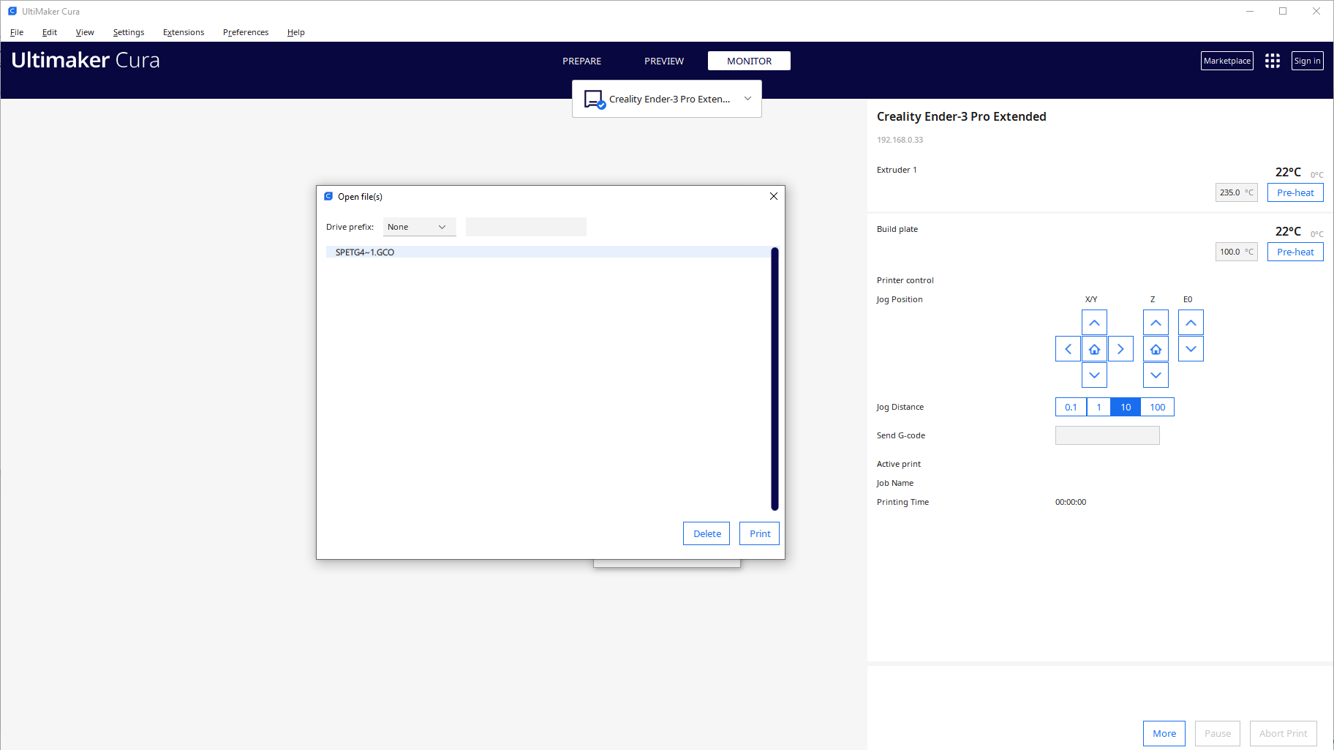
Task: Jog X/Y axis up arrow
Action: pyautogui.click(x=1094, y=323)
